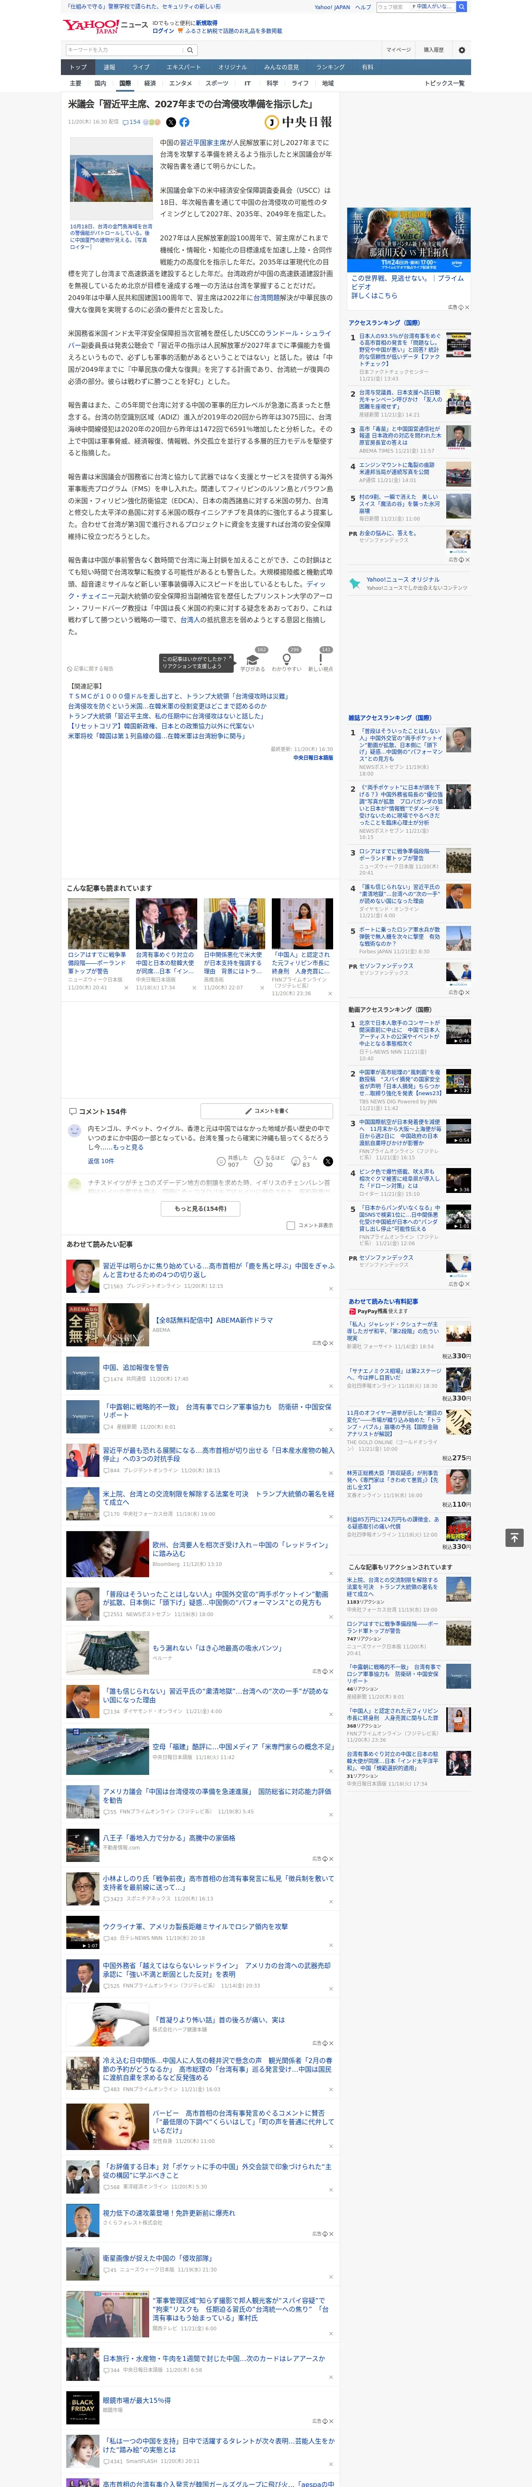532x2487 pixels.
Task: Share the article on Facebook
Action: [x=184, y=123]
